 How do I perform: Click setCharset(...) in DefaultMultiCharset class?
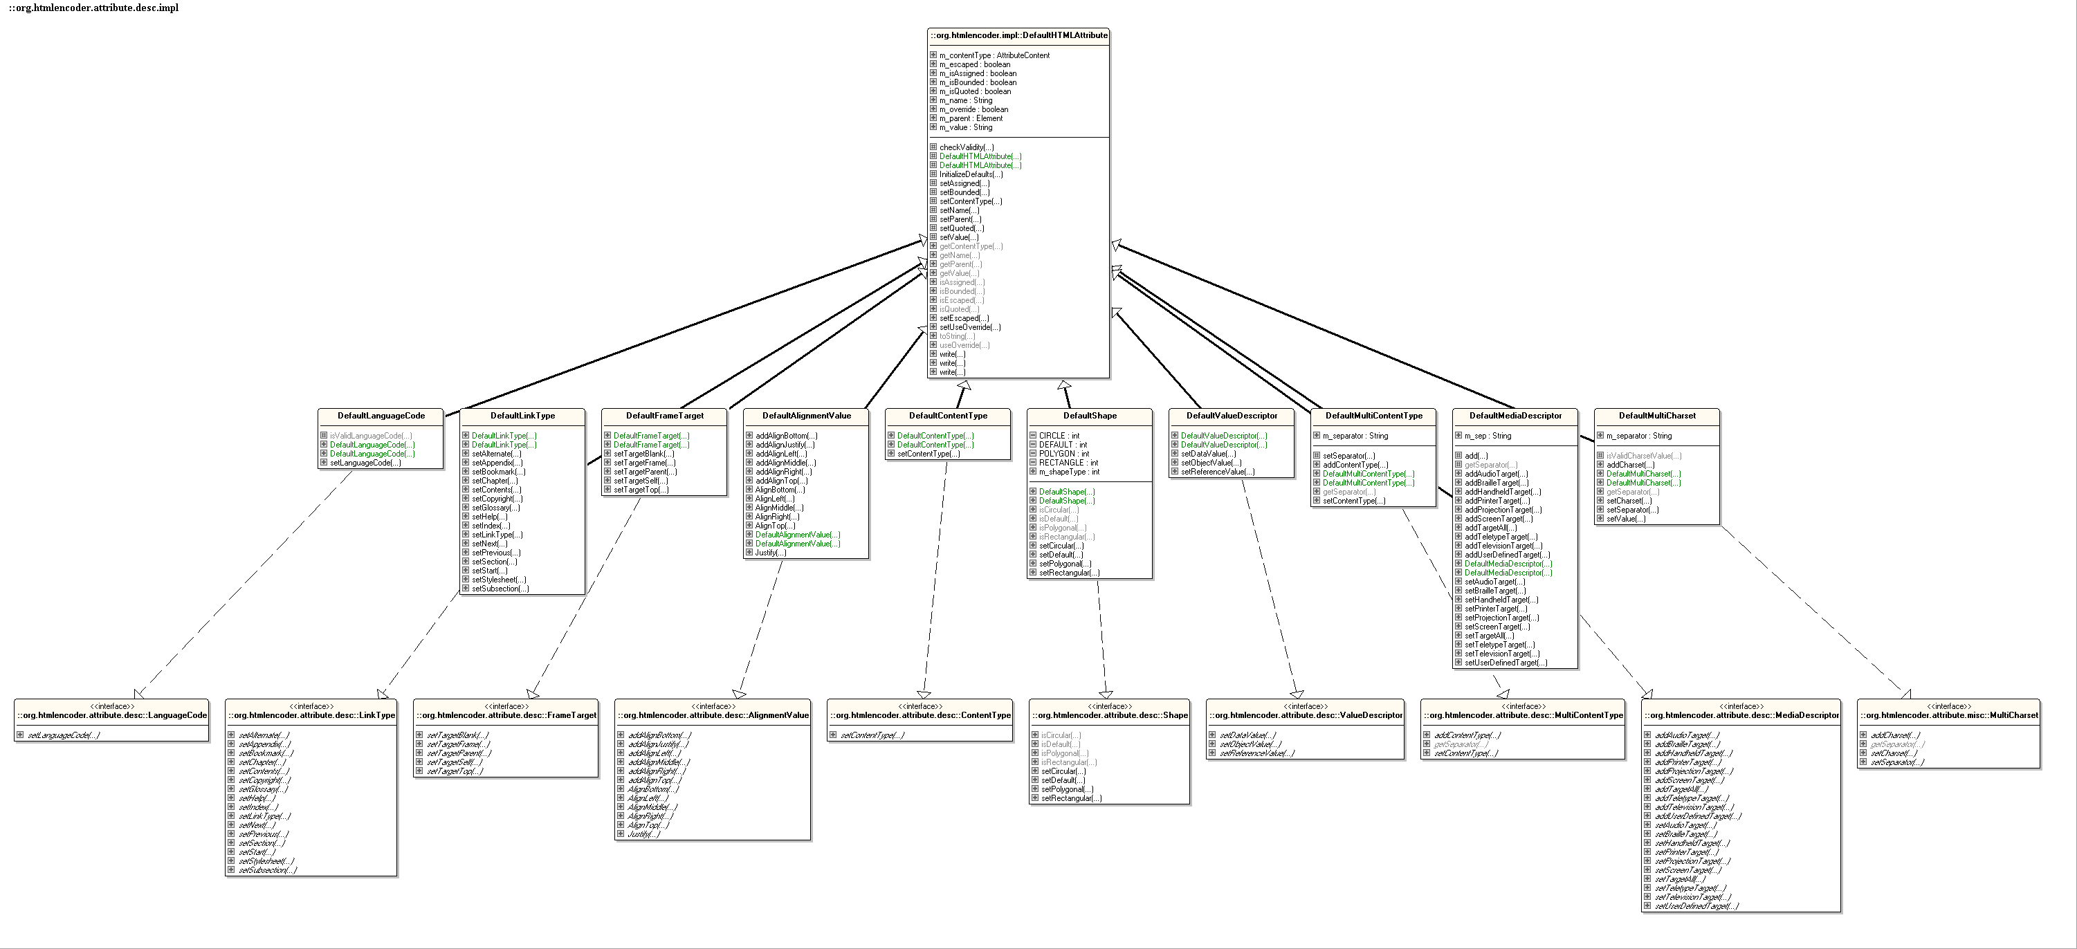1629,501
